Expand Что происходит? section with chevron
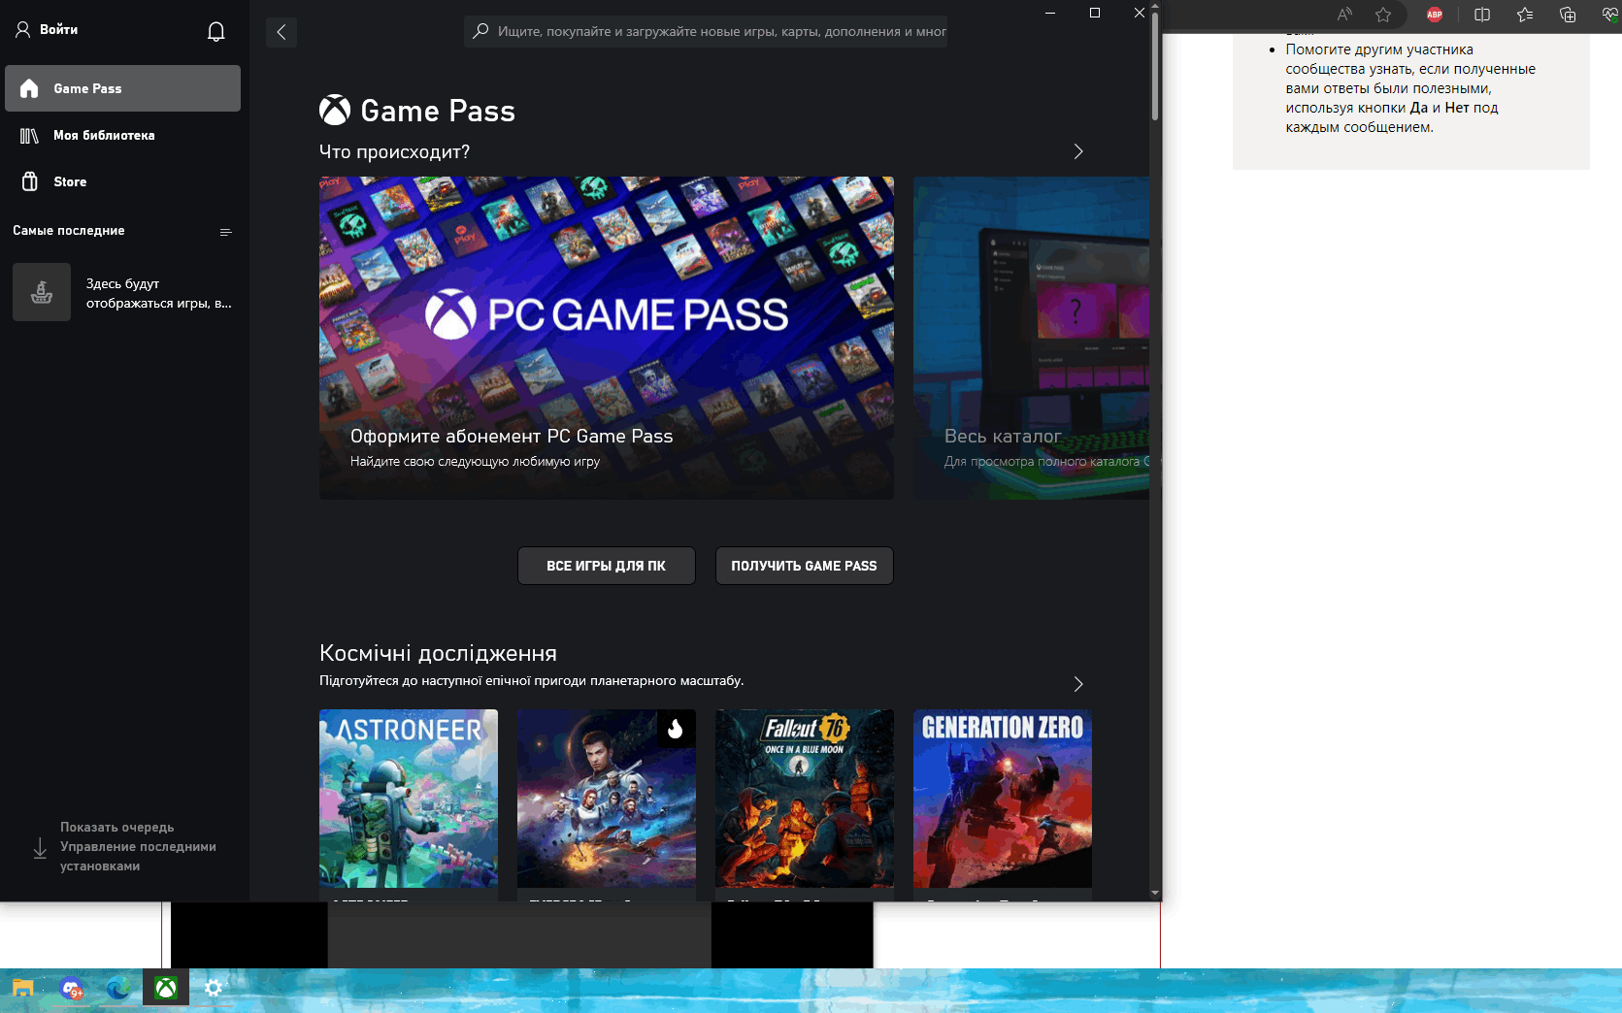The height and width of the screenshot is (1013, 1622). pos(1078,151)
